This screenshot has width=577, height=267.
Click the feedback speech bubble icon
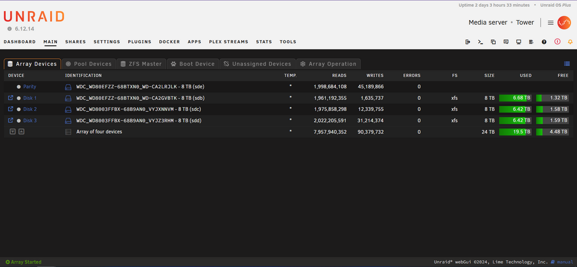pyautogui.click(x=506, y=42)
